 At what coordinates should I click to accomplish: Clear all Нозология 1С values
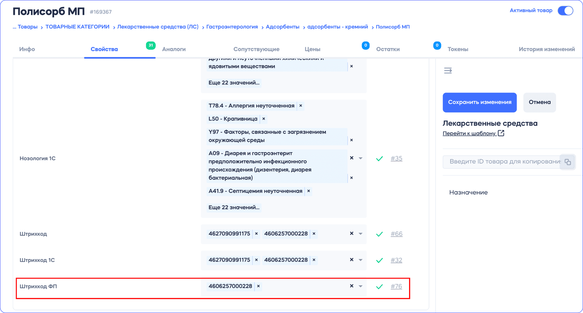pyautogui.click(x=352, y=158)
